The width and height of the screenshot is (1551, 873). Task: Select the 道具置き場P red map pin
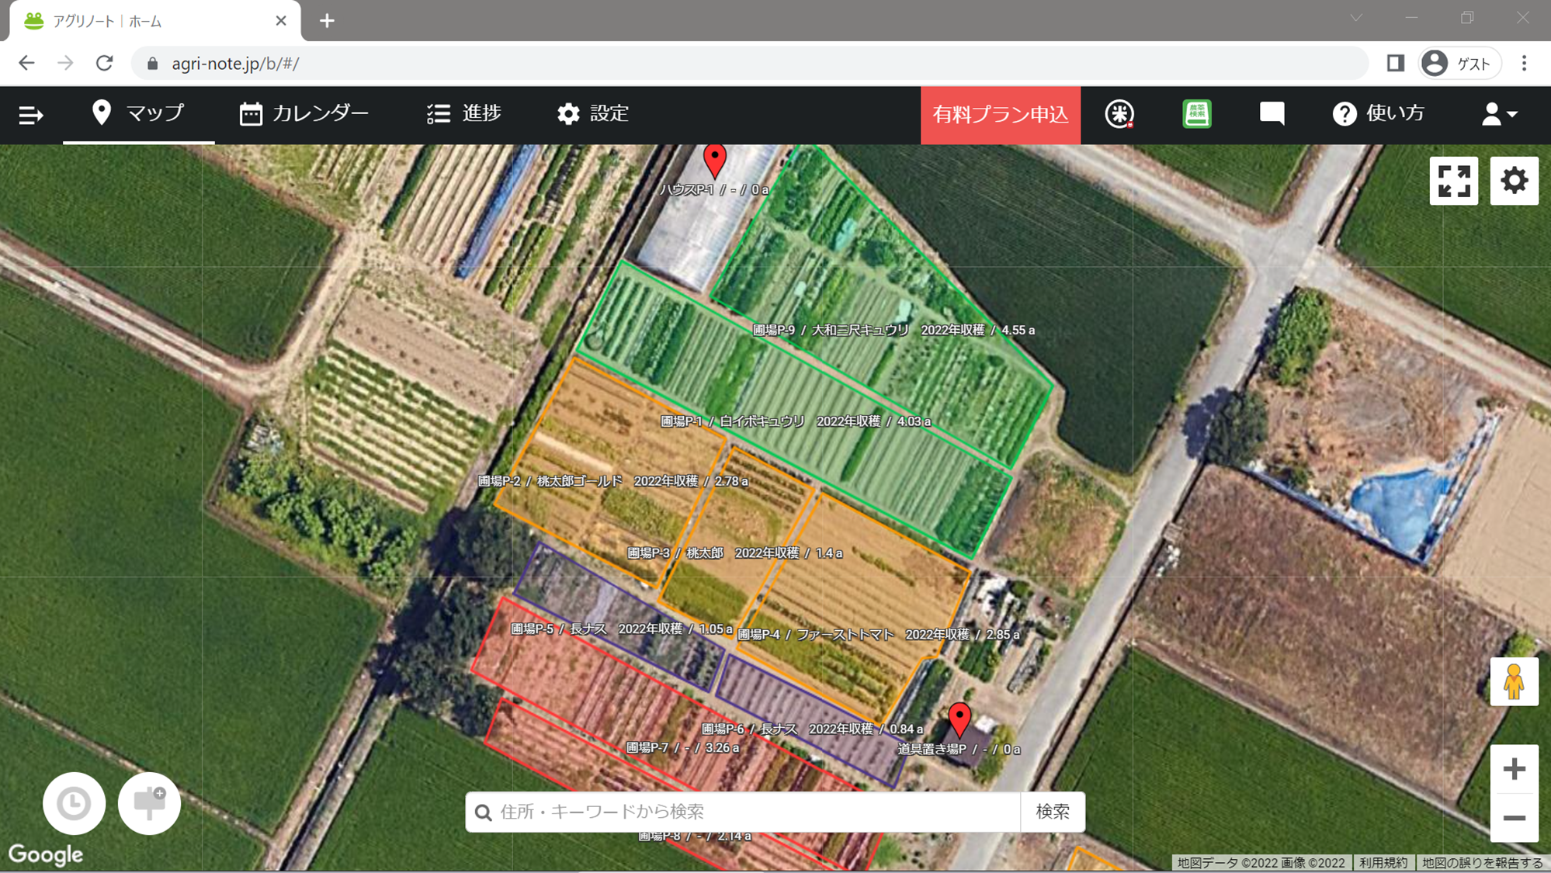(959, 719)
